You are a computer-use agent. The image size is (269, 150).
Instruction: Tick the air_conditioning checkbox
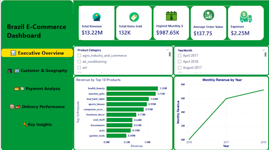click(x=79, y=62)
